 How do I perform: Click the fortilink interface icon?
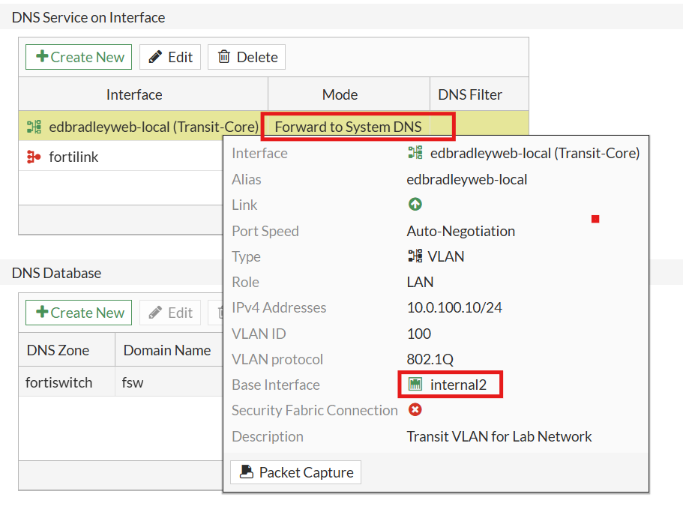pos(33,157)
